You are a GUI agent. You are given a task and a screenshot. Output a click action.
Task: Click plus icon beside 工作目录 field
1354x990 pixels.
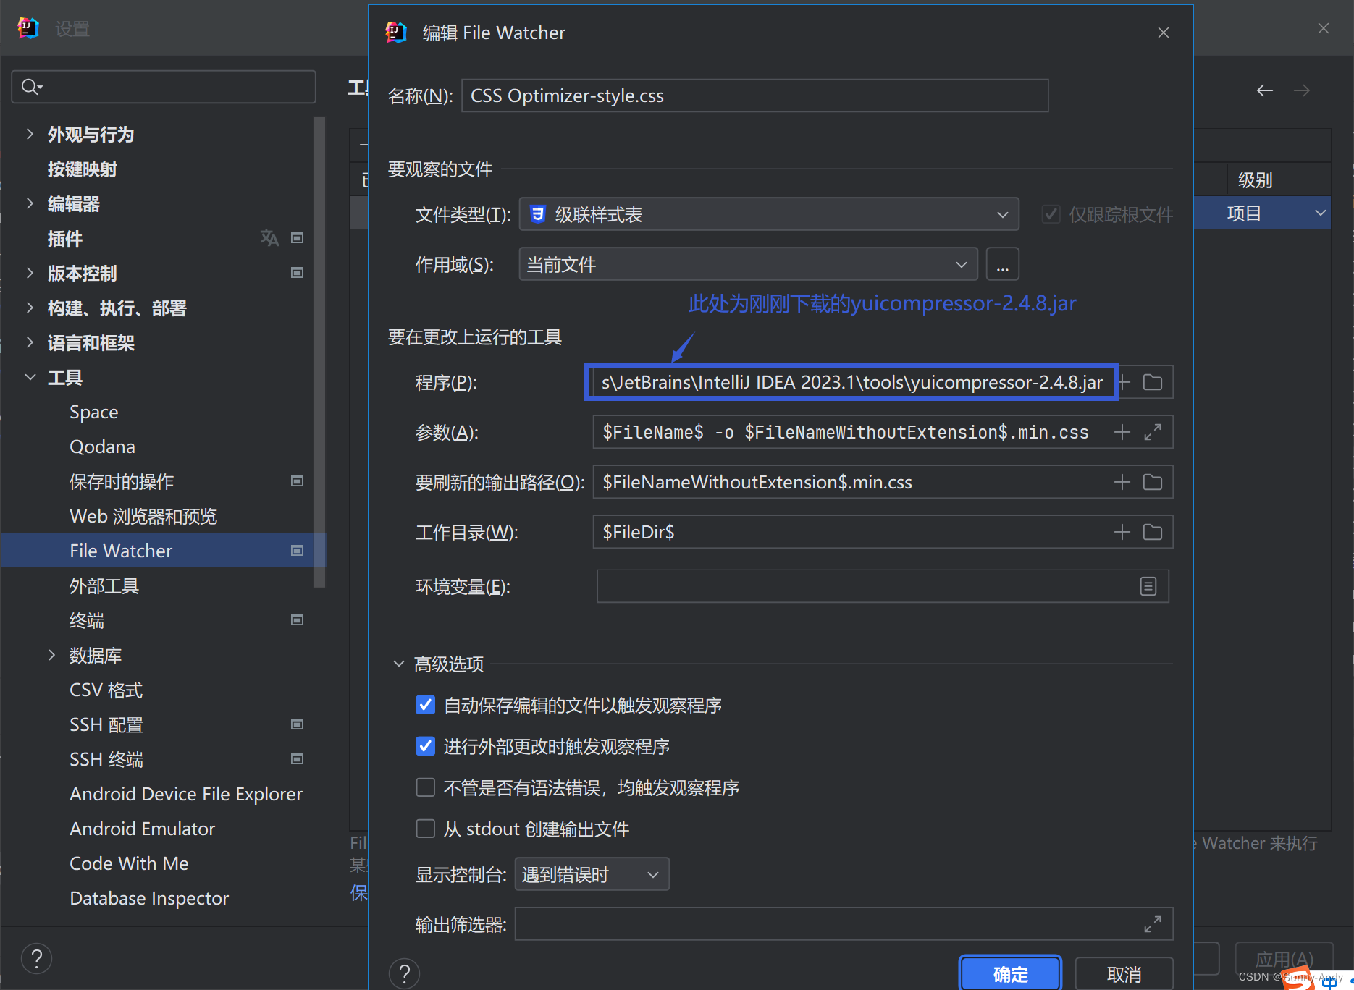(x=1121, y=532)
